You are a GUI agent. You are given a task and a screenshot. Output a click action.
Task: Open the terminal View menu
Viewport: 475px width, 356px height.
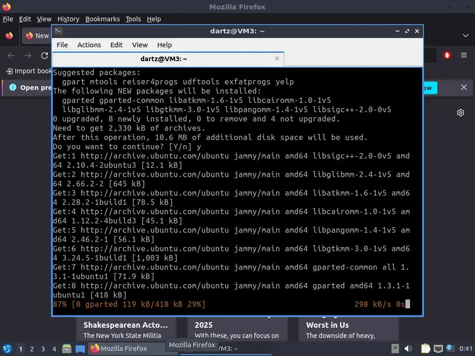tap(140, 45)
